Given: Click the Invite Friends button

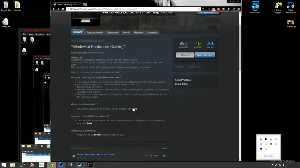Looking at the screenshot, I should pyautogui.click(x=208, y=13).
